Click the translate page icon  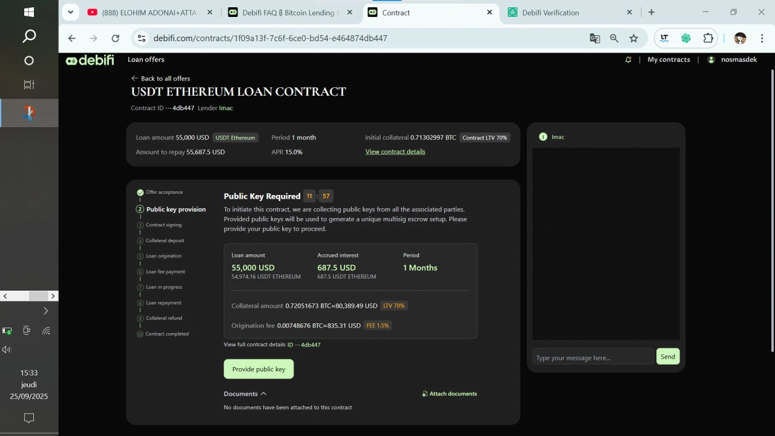pyautogui.click(x=595, y=38)
